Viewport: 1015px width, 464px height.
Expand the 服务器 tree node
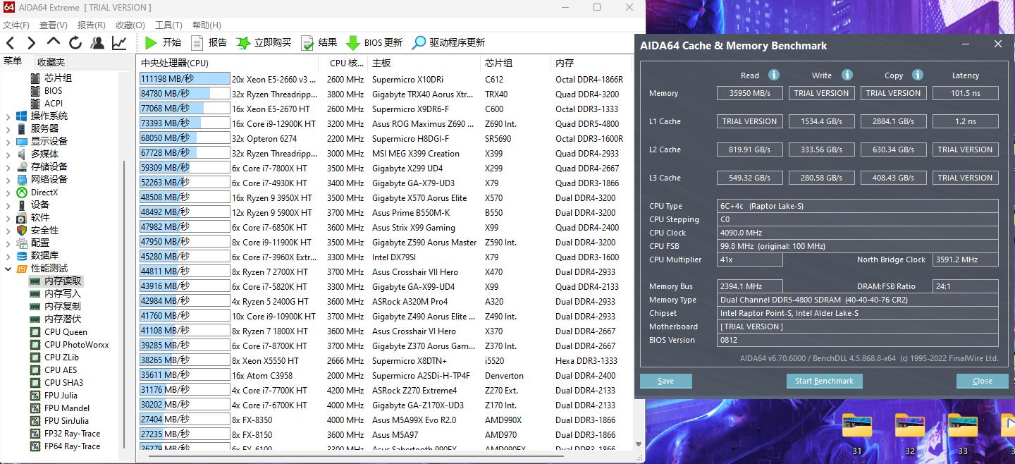[x=8, y=128]
